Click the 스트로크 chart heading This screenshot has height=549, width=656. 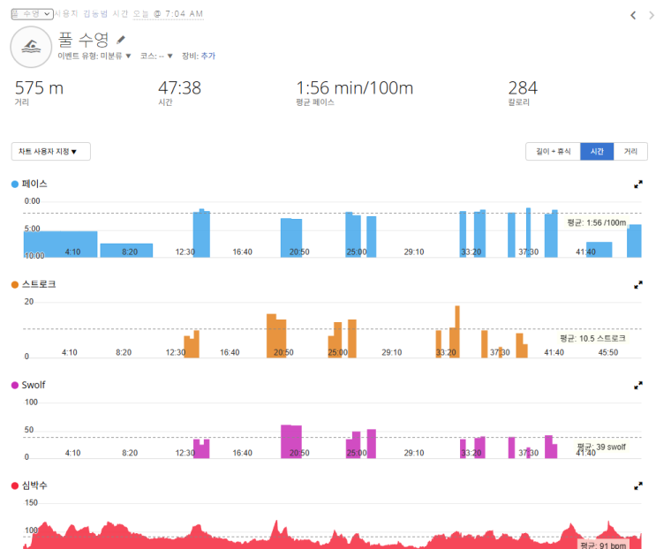tap(39, 285)
